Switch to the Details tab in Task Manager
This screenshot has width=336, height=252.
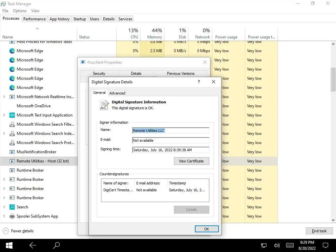point(109,19)
